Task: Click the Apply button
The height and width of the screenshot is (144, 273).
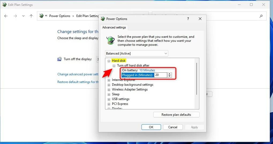Action: (x=194, y=127)
